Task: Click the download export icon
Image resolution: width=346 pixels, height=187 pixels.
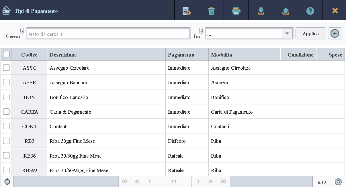Action: [x=261, y=11]
